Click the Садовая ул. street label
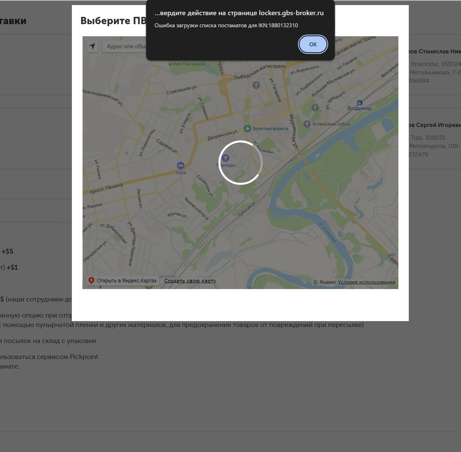Viewport: 461px width, 452px height. [x=167, y=146]
